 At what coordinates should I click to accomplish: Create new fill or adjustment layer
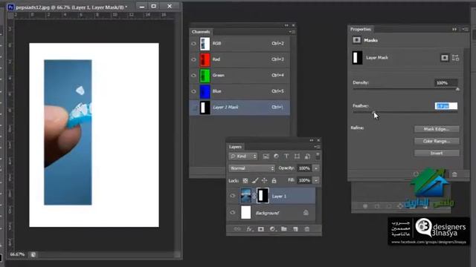coord(272,229)
